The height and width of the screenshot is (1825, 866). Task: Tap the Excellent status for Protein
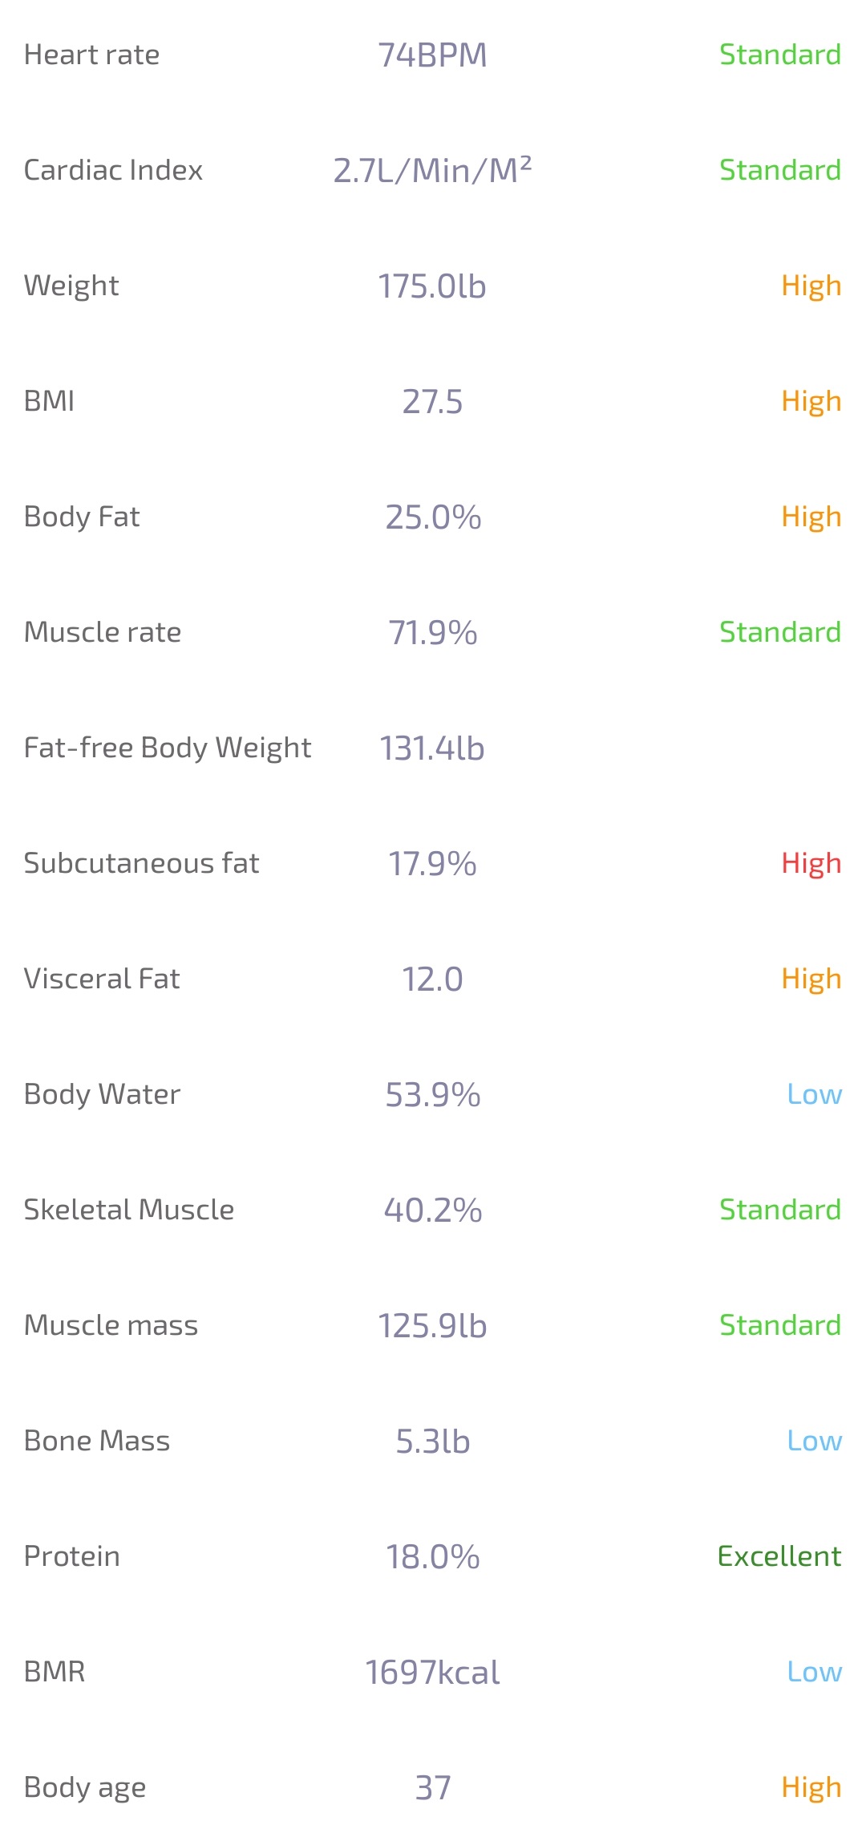coord(779,1556)
